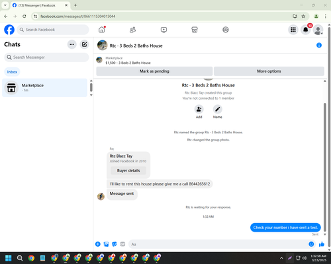
Task: Bookmark this page with the star icon
Action: pos(303,16)
